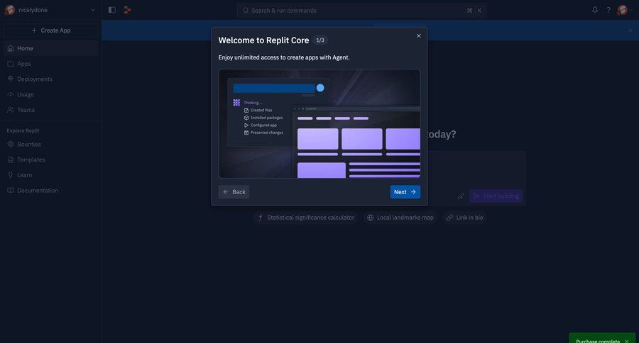Open Documentation in the sidebar

[x=51, y=191]
